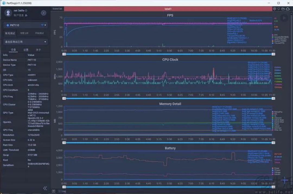Image resolution: width=293 pixels, height=194 pixels.
Task: Switch to the second mode tab beside 常规测试
Action: click(24, 33)
